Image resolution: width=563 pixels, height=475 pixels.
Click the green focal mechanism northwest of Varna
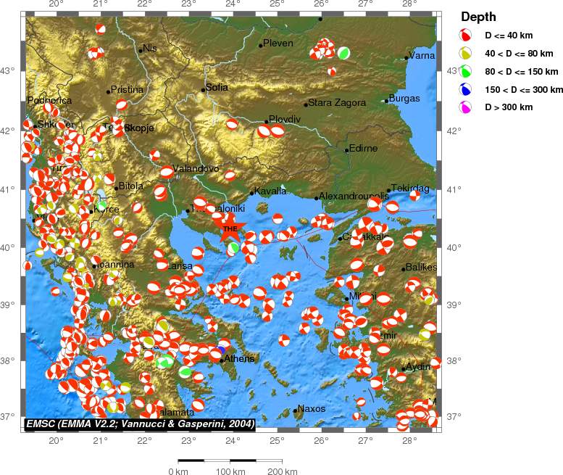(343, 53)
